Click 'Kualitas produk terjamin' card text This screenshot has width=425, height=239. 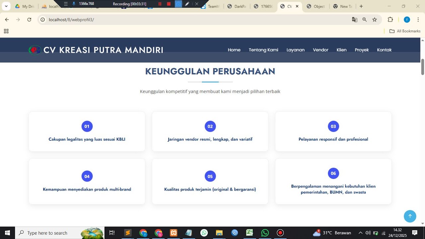coord(210,190)
